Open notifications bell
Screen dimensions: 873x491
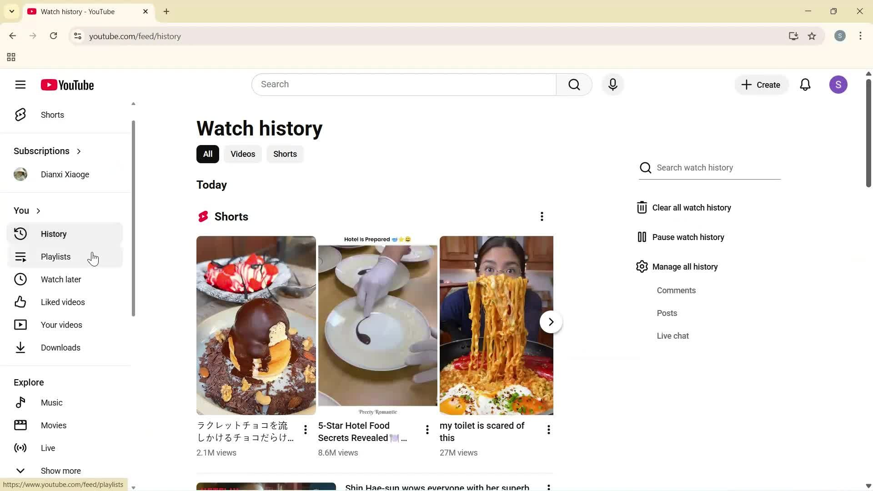805,85
